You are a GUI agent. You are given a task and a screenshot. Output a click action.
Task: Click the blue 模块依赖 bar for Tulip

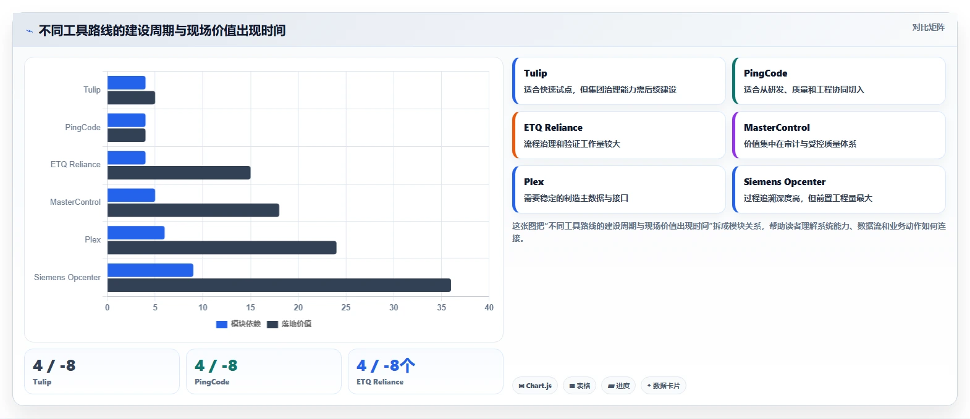(x=127, y=83)
